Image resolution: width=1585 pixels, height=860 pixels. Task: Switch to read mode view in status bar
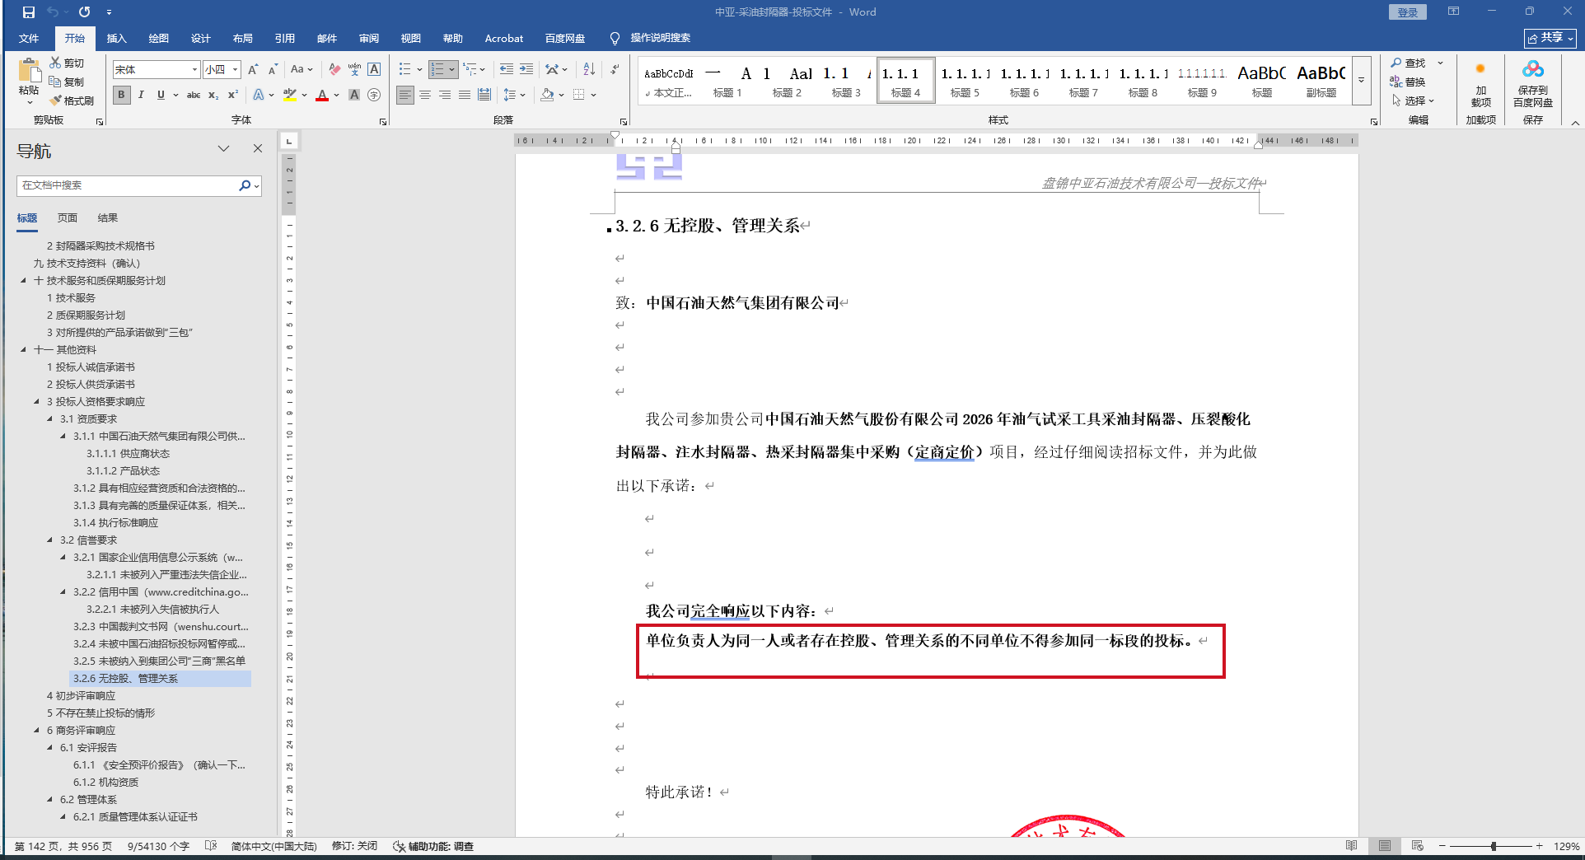1351,846
